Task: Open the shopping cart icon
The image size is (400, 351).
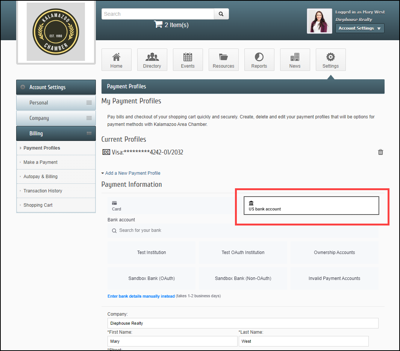Action: (158, 24)
